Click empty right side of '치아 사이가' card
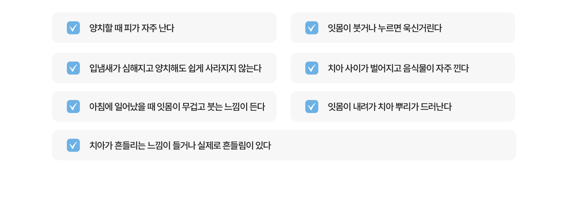The height and width of the screenshot is (200, 568). coord(493,68)
